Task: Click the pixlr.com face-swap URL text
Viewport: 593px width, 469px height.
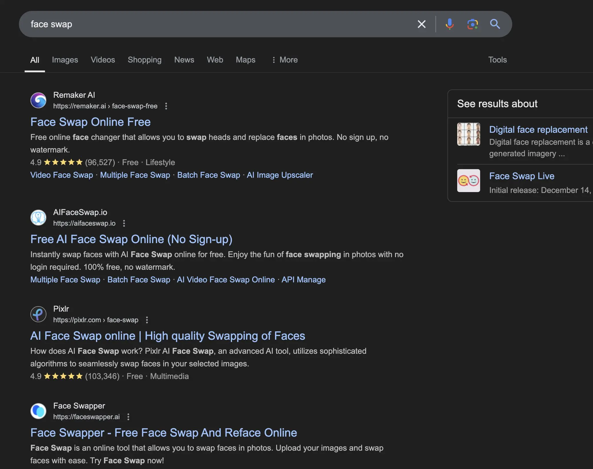Action: 96,320
